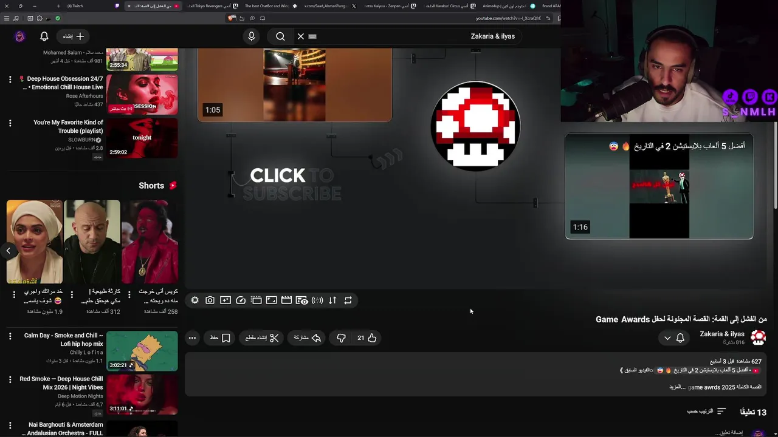Click the Add a comment field
Image resolution: width=778 pixels, height=437 pixels.
coord(729,433)
